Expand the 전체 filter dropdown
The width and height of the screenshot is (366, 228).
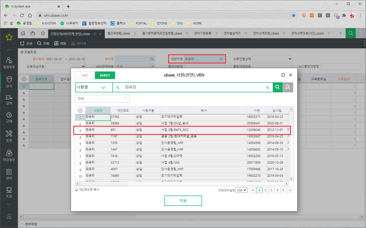[x=102, y=99]
